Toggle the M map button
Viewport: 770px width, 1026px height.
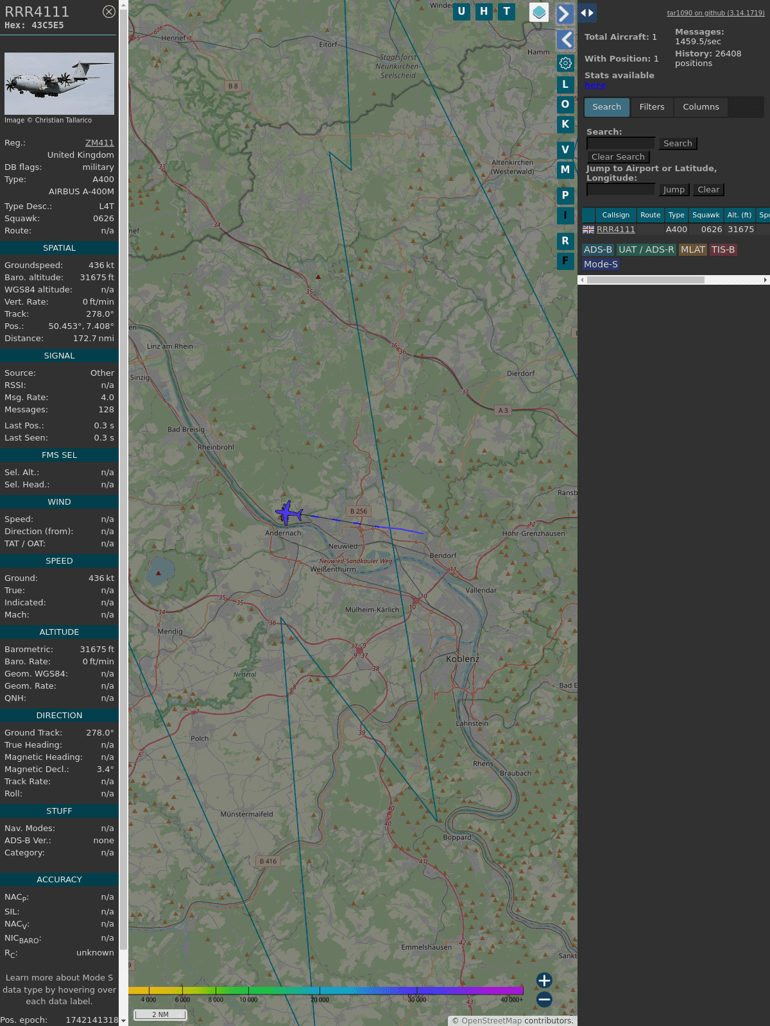(565, 170)
